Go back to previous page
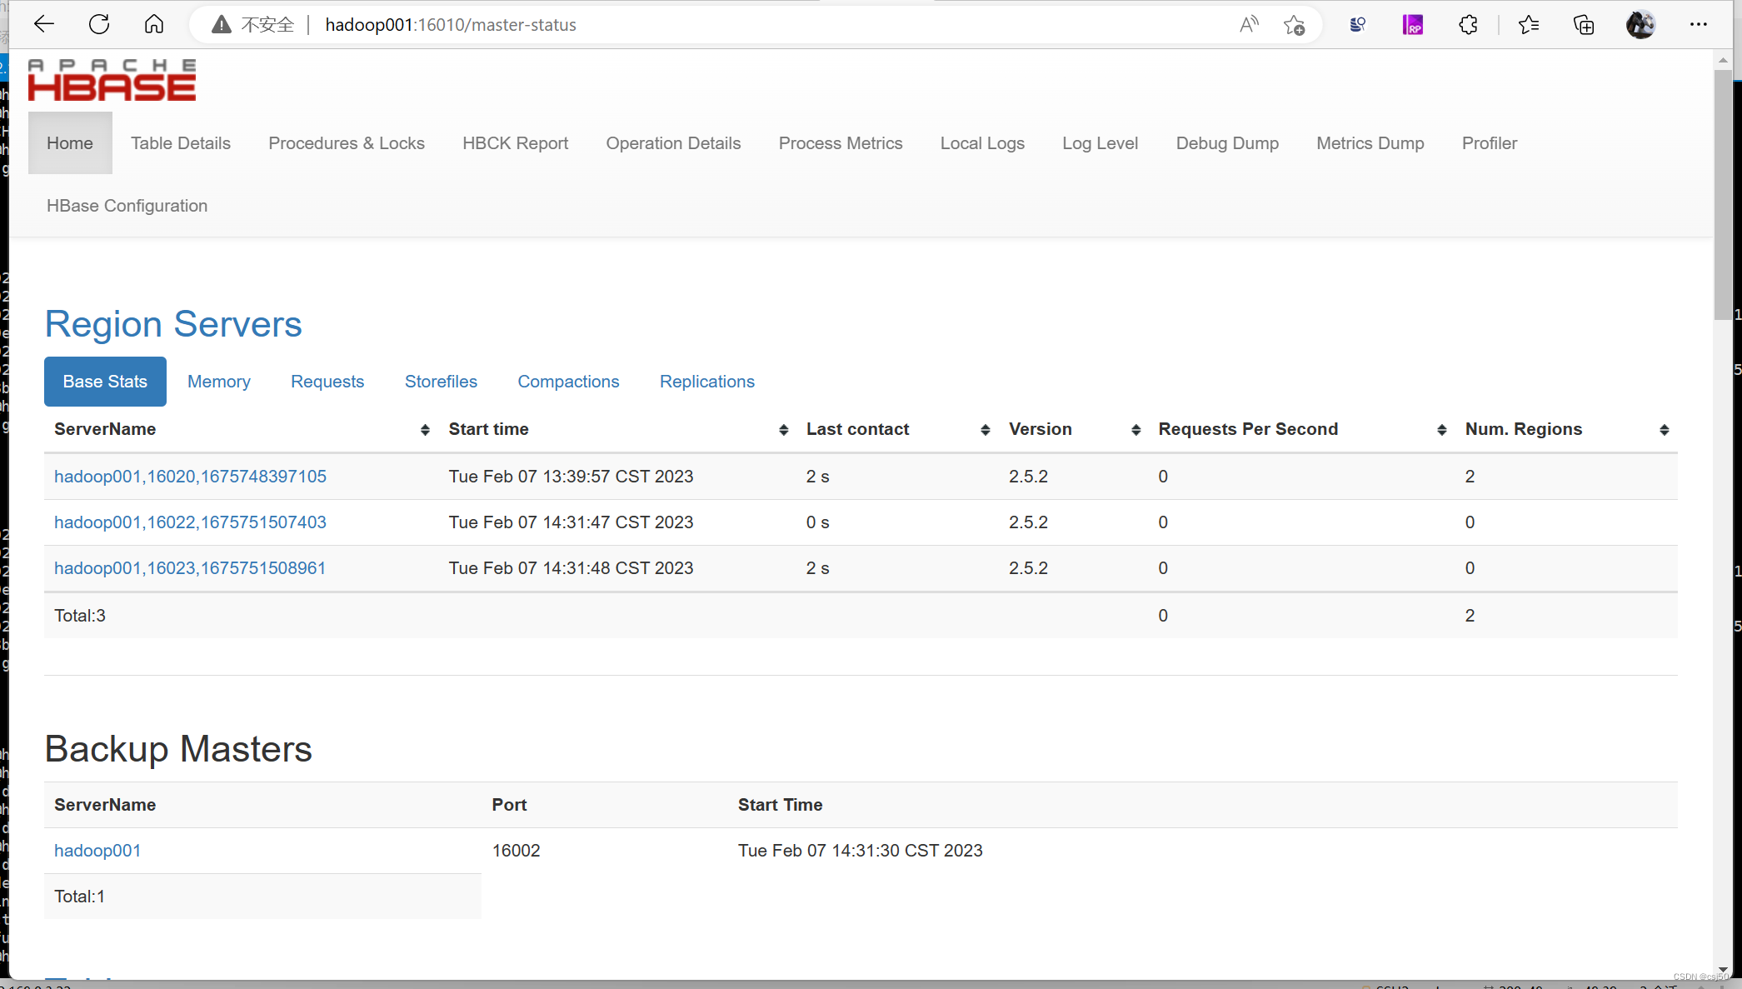Image resolution: width=1742 pixels, height=989 pixels. (x=43, y=24)
